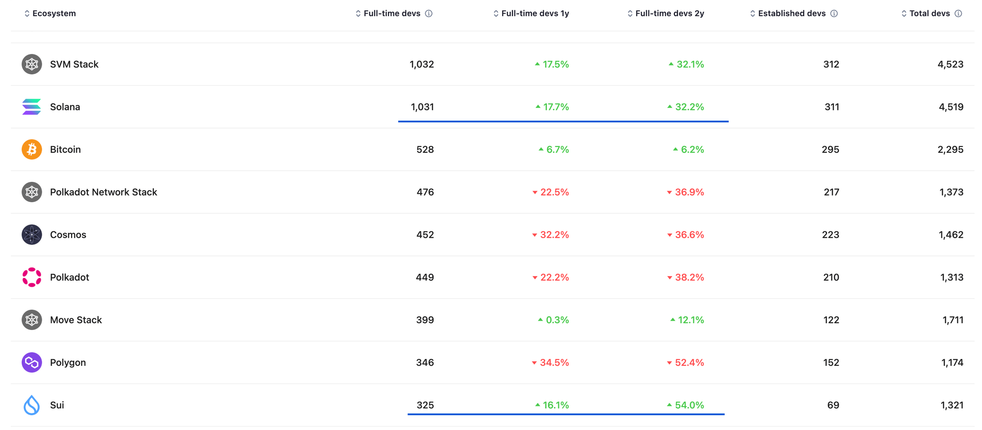
Task: Select Bitcoin full-time devs value 528
Action: coord(425,150)
